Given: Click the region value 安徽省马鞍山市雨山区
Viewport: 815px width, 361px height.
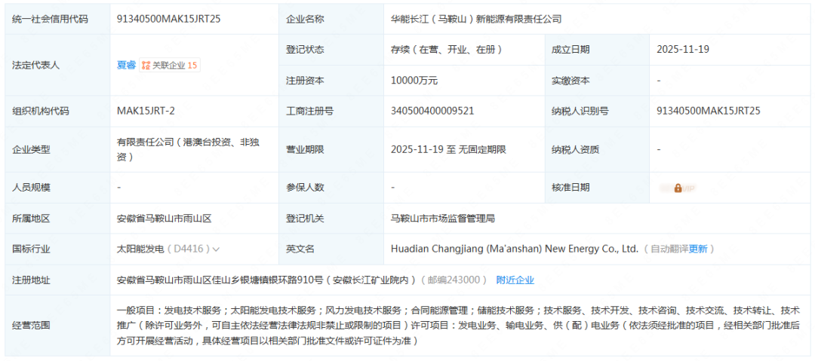Looking at the screenshot, I should tap(164, 219).
